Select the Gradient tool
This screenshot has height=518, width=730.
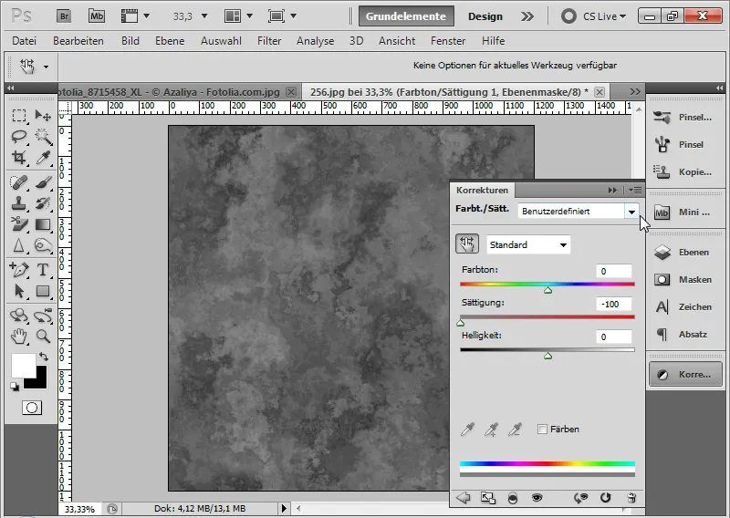click(x=43, y=224)
